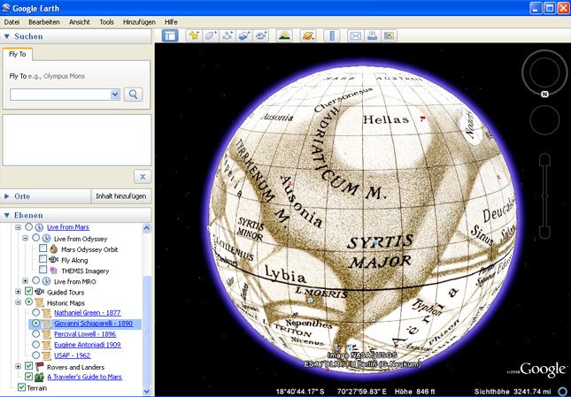Open A Traveler's Guide to Mars link
This screenshot has height=397, width=571.
pos(84,377)
